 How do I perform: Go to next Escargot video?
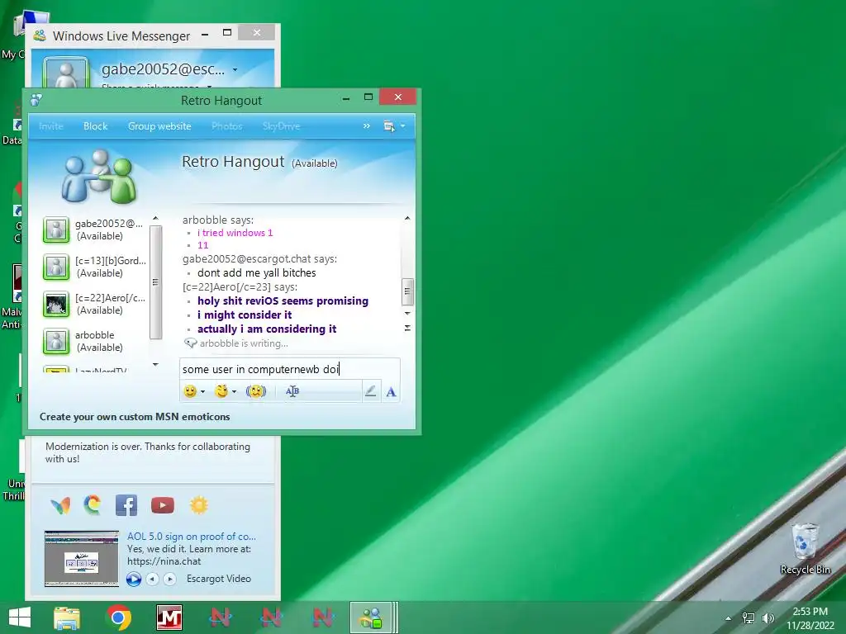point(170,579)
